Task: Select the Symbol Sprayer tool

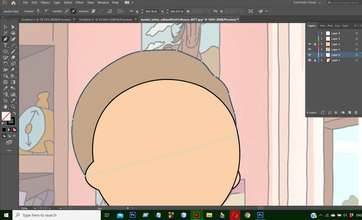Action: 5,94
